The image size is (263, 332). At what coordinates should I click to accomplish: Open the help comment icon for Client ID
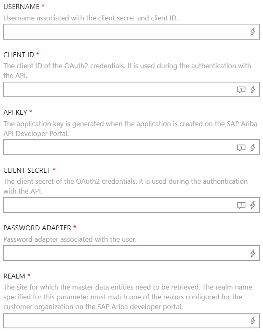pyautogui.click(x=241, y=90)
